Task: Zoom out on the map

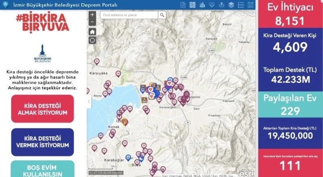Action: 92,22
